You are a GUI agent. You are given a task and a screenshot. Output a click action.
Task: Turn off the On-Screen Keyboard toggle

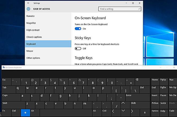(x=78, y=29)
